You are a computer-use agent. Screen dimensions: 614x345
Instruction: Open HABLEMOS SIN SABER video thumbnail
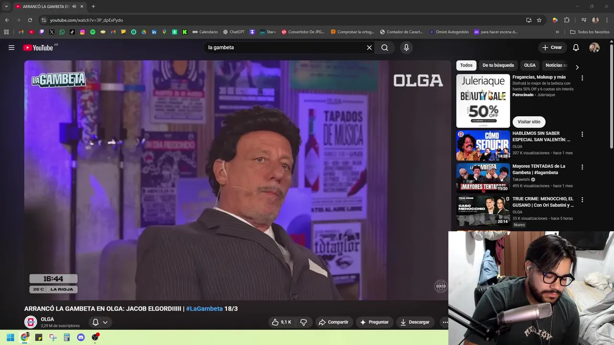483,146
